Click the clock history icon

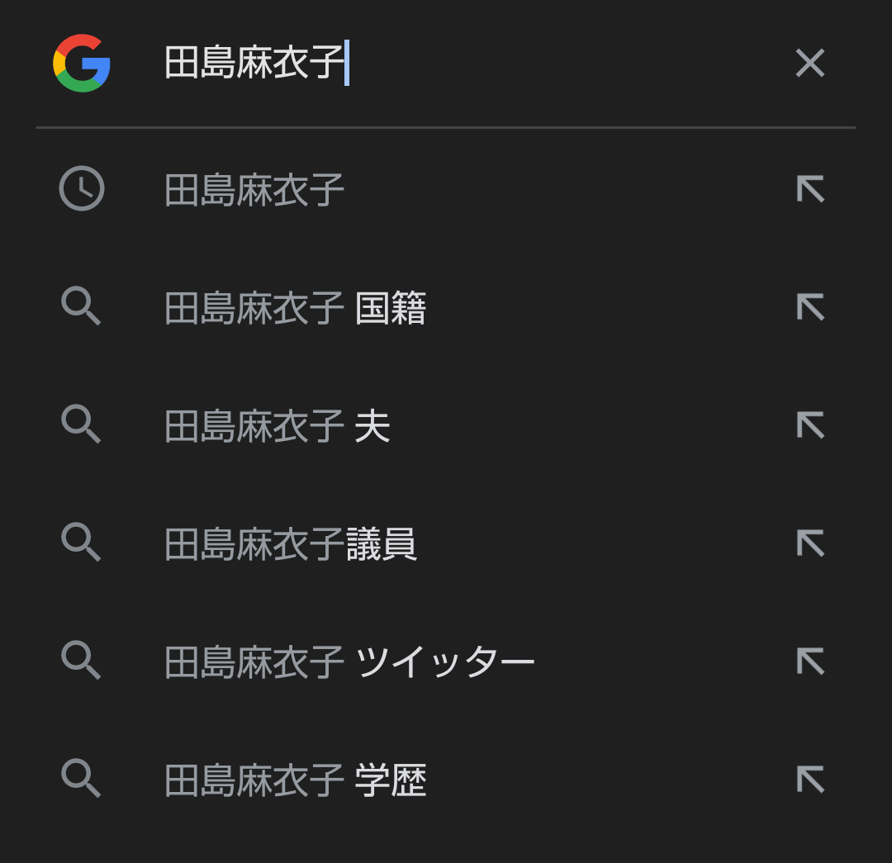(x=81, y=188)
